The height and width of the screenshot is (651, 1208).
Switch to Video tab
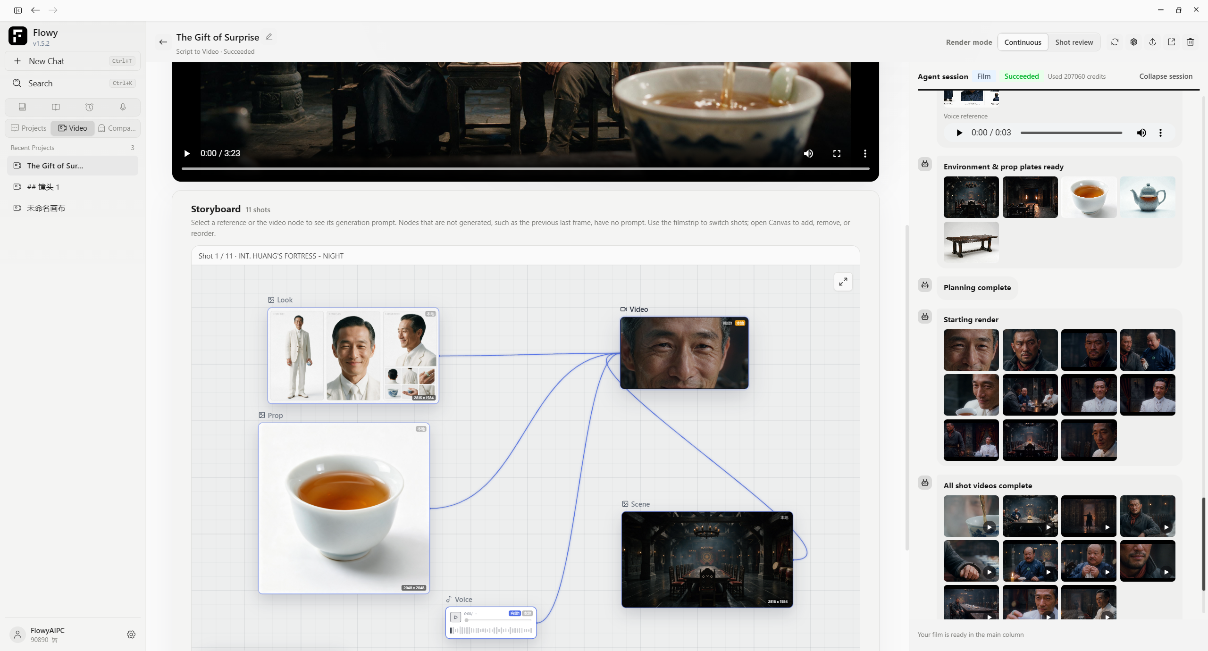73,128
